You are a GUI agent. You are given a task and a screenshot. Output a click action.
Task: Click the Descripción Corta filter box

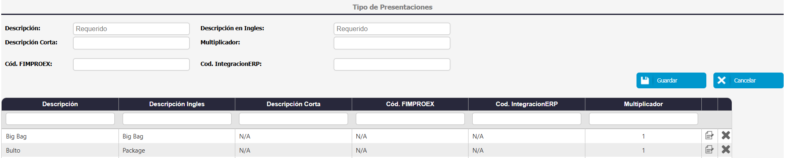click(294, 119)
